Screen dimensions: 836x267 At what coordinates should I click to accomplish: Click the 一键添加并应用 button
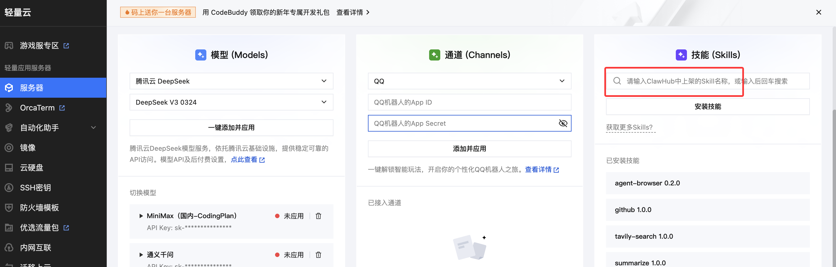(x=231, y=128)
